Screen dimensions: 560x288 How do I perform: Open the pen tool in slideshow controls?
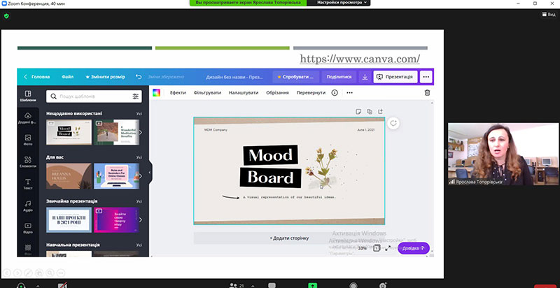28,273
